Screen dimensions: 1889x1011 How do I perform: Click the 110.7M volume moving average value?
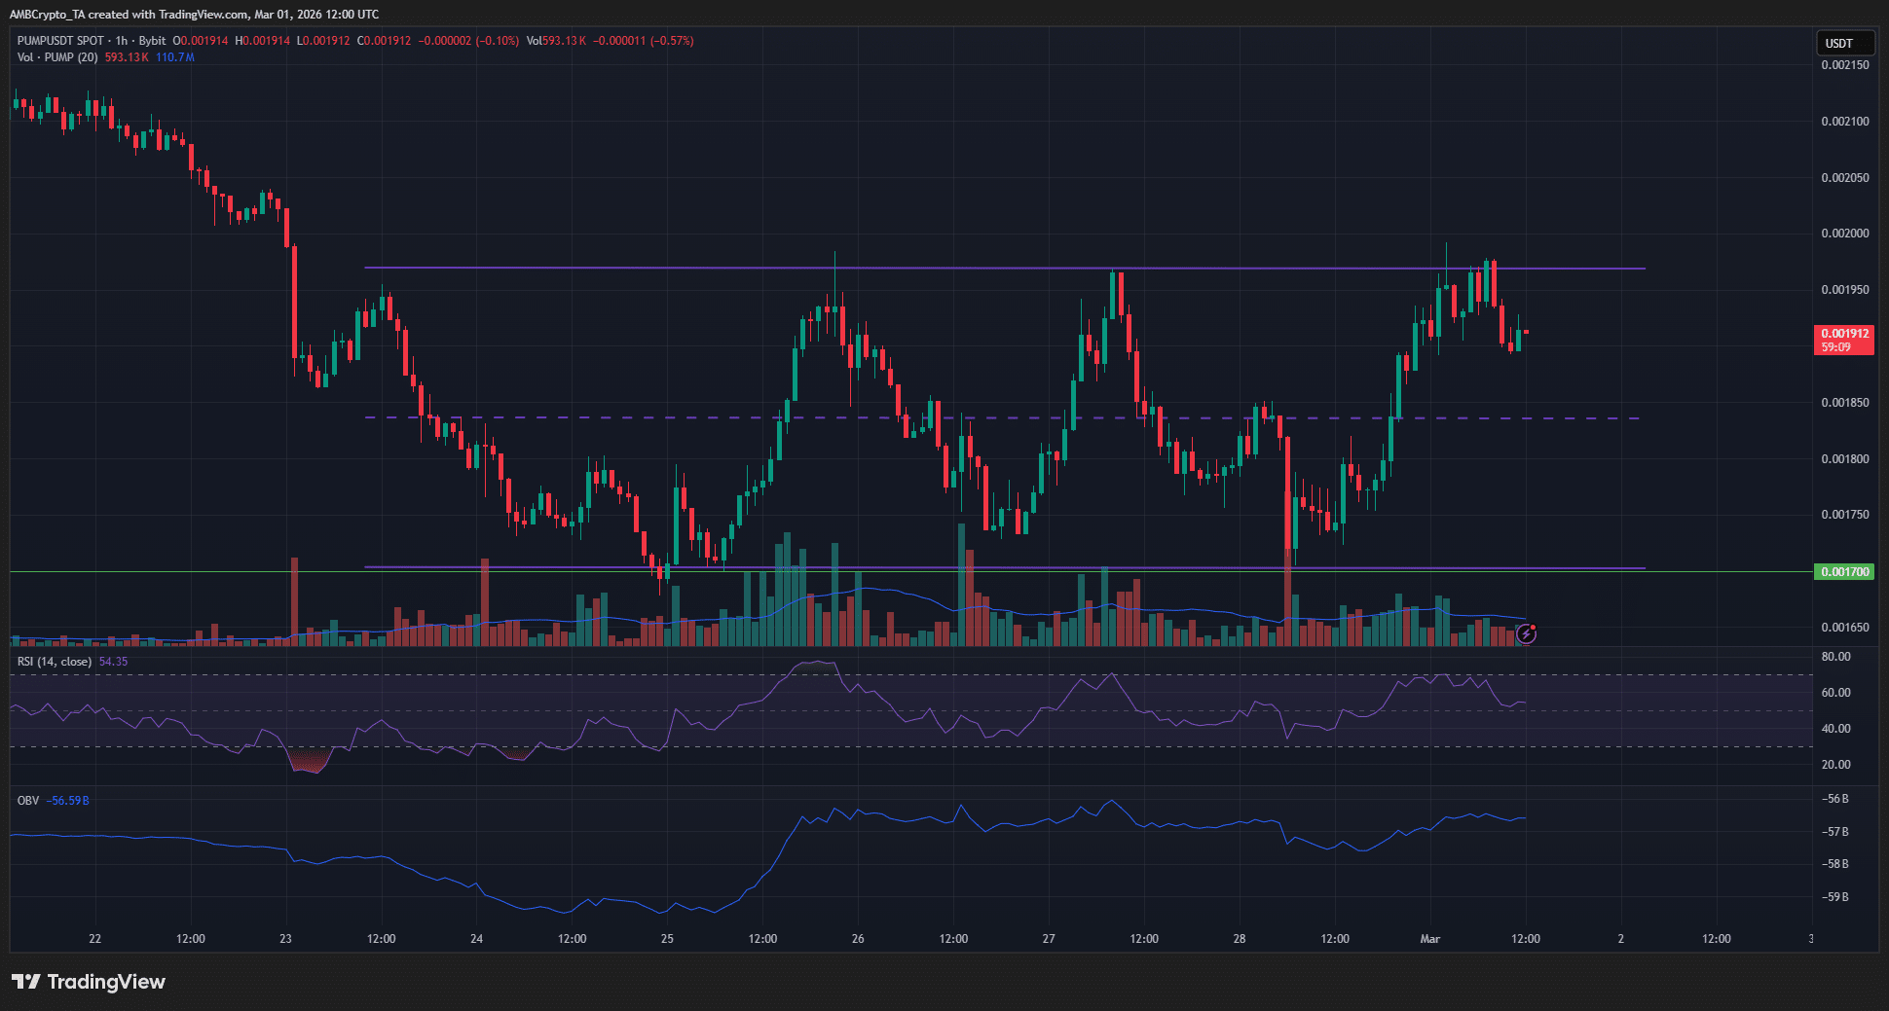[175, 57]
